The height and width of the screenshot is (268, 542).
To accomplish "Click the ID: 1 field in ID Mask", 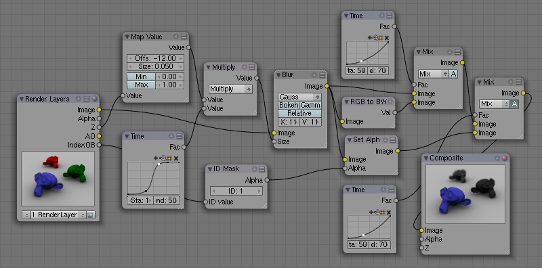I will click(236, 191).
